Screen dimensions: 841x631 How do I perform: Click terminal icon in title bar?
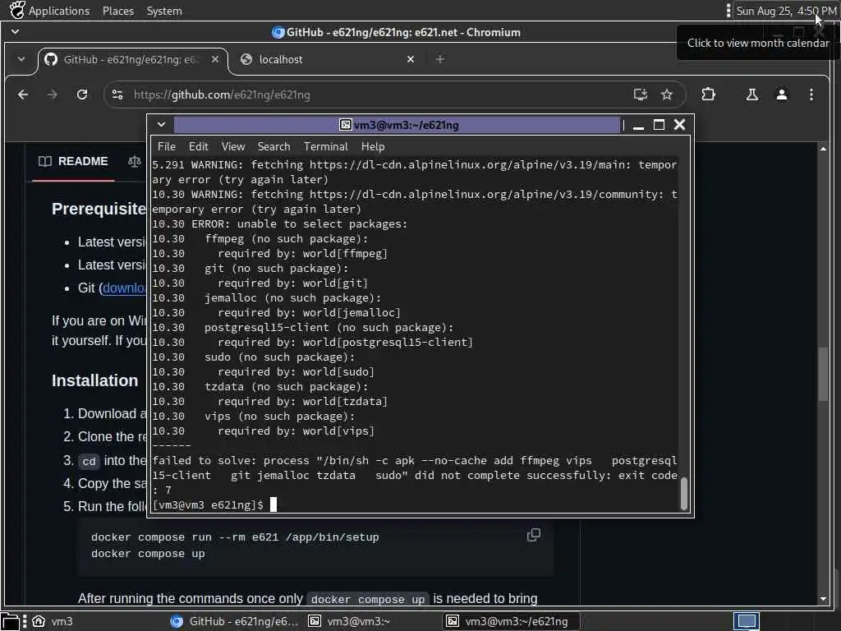(x=346, y=125)
